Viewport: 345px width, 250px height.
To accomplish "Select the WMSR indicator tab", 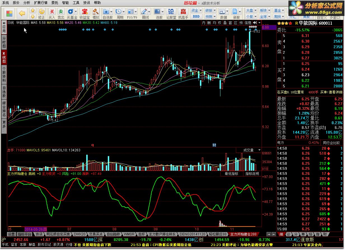I will click(129, 234).
